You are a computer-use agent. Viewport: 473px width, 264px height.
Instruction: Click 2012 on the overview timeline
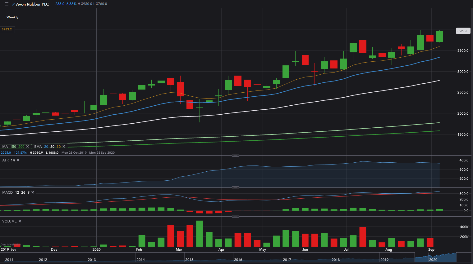click(43, 260)
